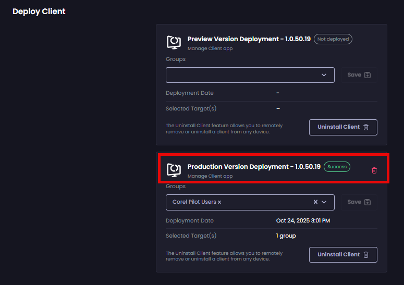Click the Save button in the Preview deployment card

[359, 75]
